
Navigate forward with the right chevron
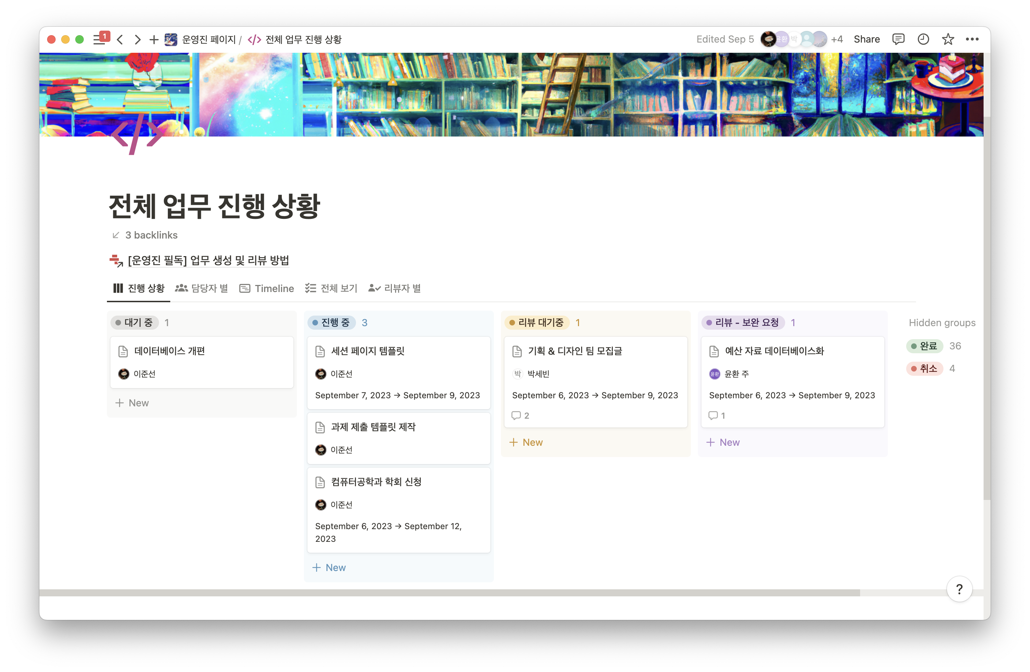(x=137, y=39)
